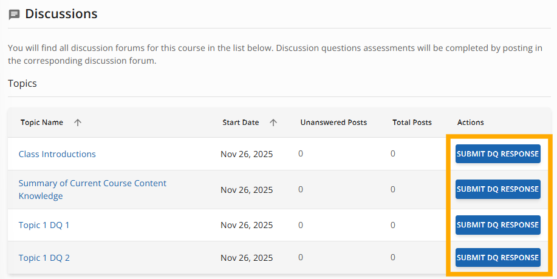Select the Total Posts column header

(x=412, y=123)
